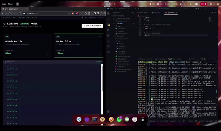Viewport: 221px width, 131px height.
Task: Select the TERMINAL panel tab
Action: 171,59
